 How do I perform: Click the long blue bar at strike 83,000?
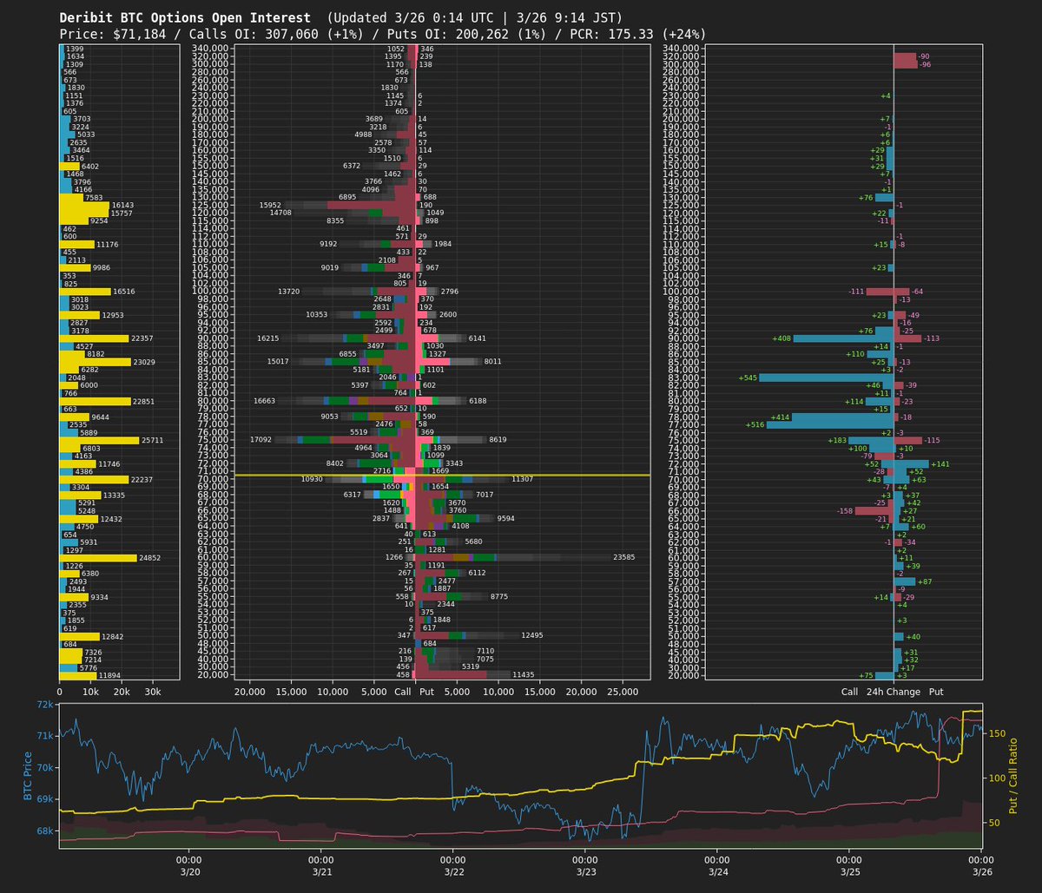click(827, 378)
